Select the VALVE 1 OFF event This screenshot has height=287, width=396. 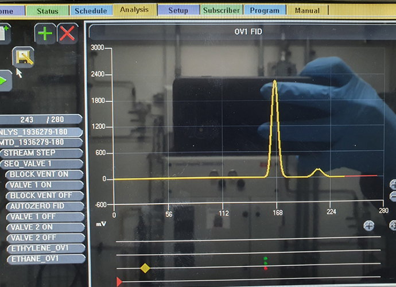click(45, 217)
